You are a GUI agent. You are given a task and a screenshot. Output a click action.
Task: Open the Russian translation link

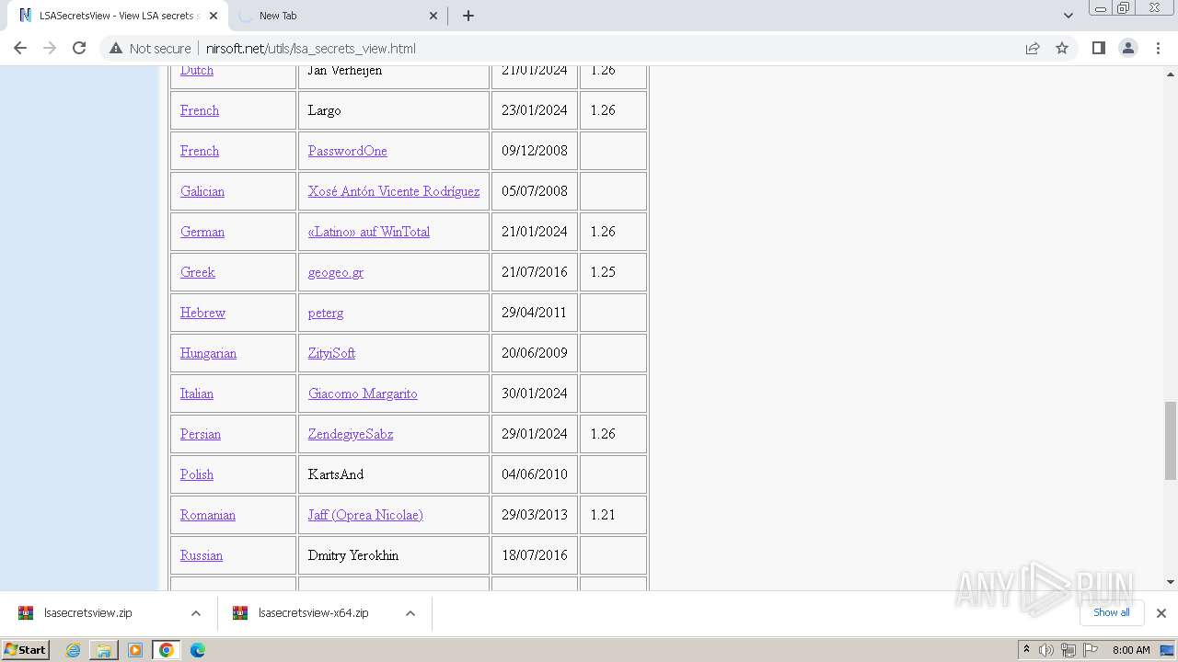click(x=202, y=555)
